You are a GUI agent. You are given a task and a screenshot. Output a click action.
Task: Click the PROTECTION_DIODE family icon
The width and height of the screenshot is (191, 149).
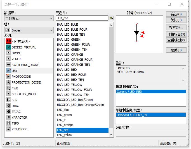point(8,82)
